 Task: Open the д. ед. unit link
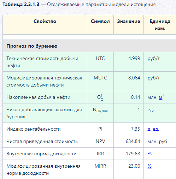[x=153, y=129]
